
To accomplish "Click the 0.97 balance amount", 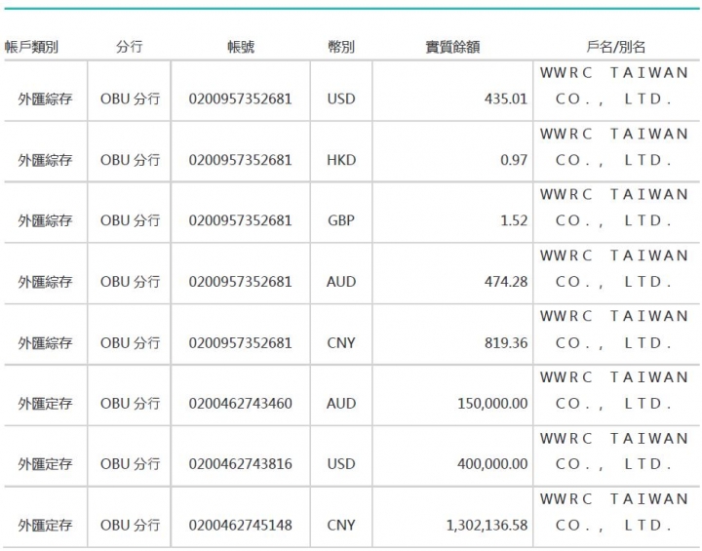I will pos(514,160).
